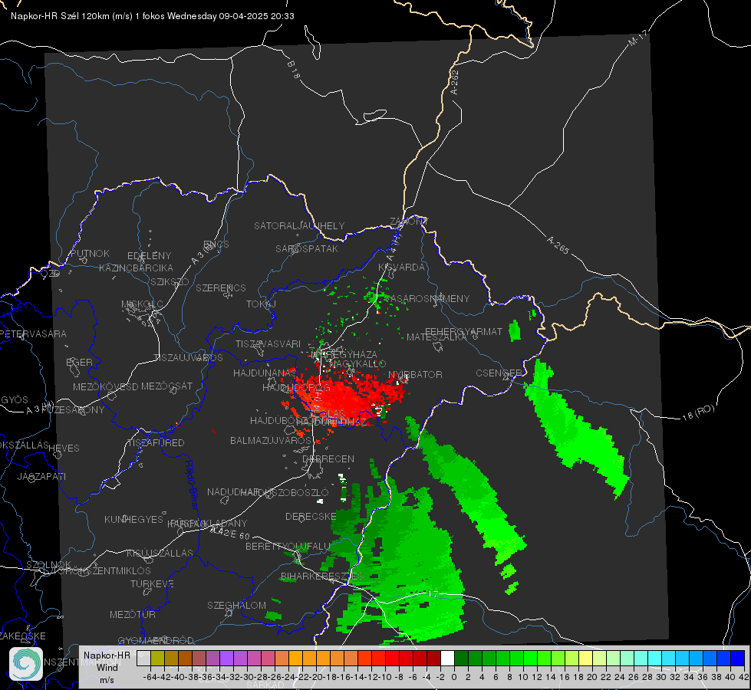Viewport: 751px width, 690px height.
Task: Click the KAZINCBARCIKA city label
Action: point(136,268)
